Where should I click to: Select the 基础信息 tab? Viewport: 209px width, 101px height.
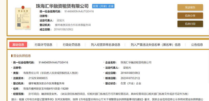[x=18, y=45]
